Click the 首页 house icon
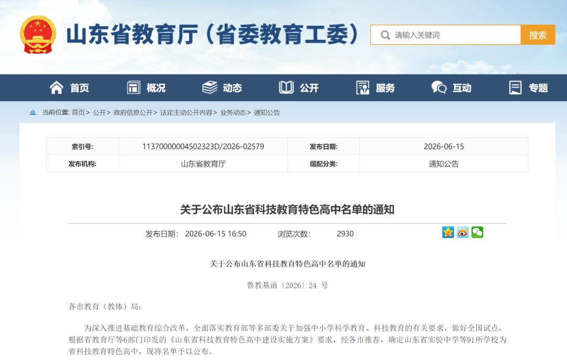 point(56,88)
